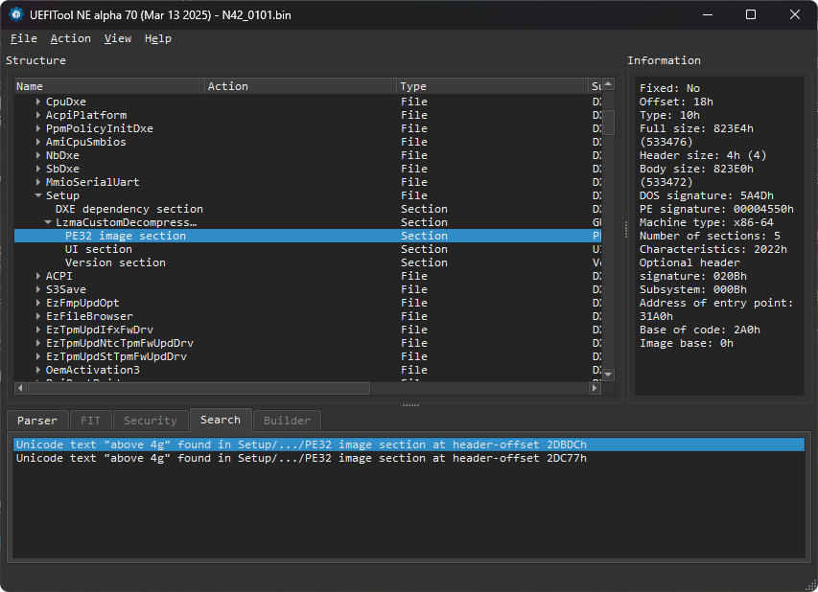Maximize the UEFITool window
This screenshot has width=818, height=592.
coord(751,14)
